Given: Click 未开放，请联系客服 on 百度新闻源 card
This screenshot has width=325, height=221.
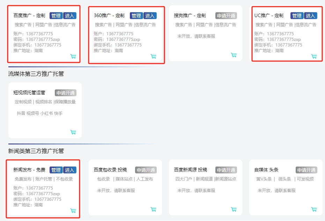Looking at the screenshot, I should click(x=196, y=191).
